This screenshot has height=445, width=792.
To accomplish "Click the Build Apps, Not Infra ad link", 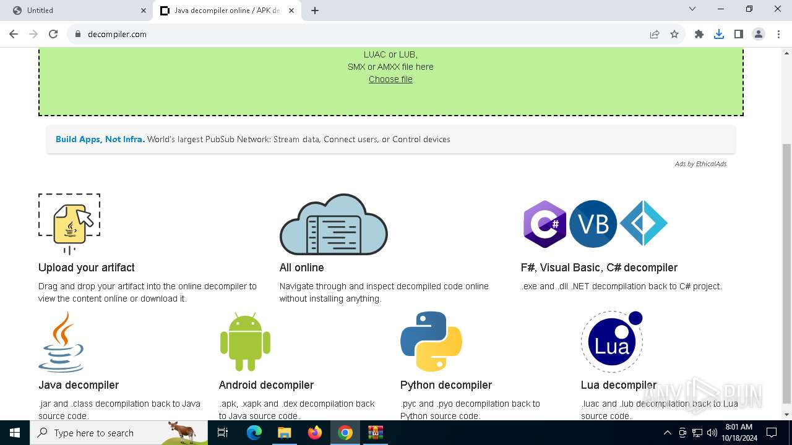I will [x=100, y=139].
